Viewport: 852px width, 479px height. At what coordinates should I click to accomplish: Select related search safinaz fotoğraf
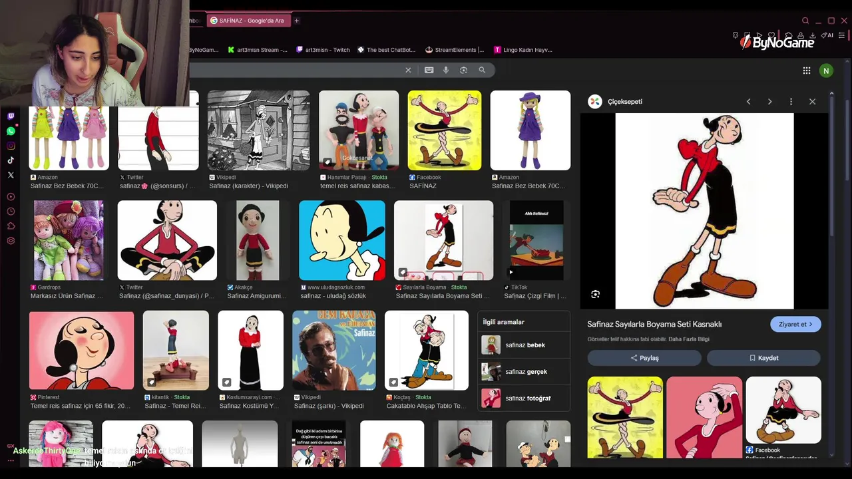coord(524,399)
